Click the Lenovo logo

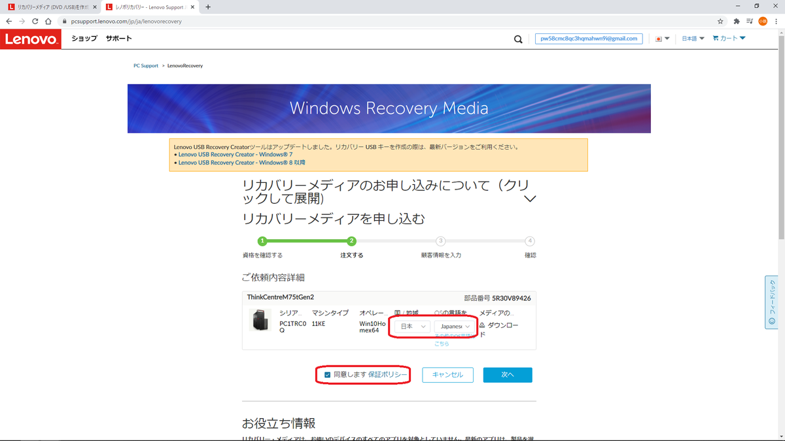click(x=31, y=39)
